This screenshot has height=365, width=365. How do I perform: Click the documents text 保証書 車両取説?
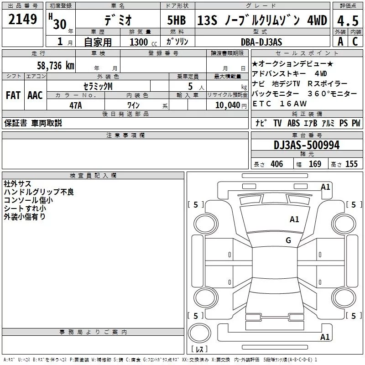tap(33, 123)
